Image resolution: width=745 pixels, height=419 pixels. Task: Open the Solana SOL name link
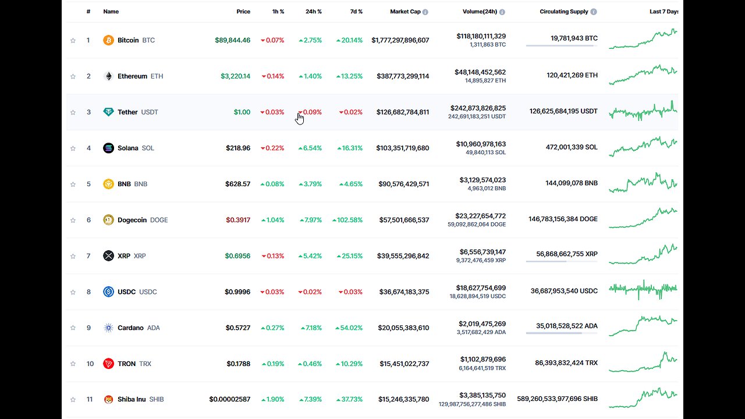tap(136, 148)
